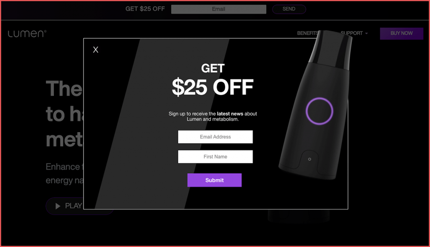
Task: Click the Lumen device mouthpiece cap
Action: (x=331, y=49)
